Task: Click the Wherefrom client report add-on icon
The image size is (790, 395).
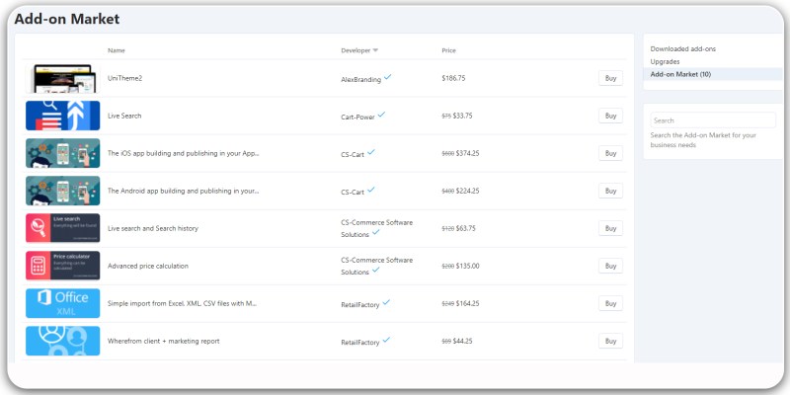Action: pos(62,341)
